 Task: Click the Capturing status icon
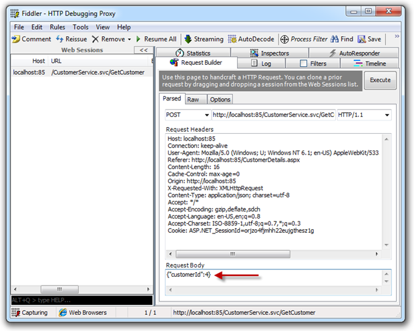(15, 312)
